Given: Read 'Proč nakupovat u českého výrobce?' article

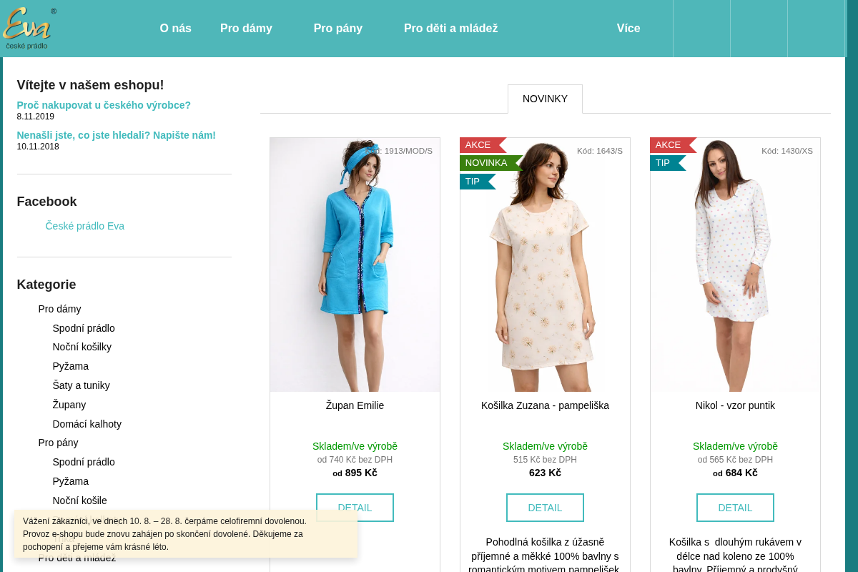Looking at the screenshot, I should [x=104, y=105].
